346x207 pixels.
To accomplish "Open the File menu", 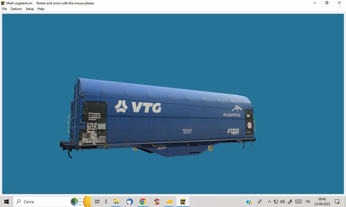I will 4,9.
